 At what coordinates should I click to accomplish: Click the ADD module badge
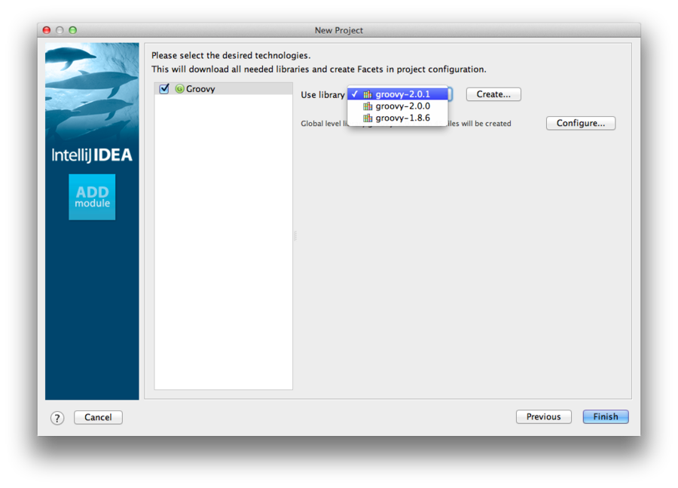[x=92, y=197]
